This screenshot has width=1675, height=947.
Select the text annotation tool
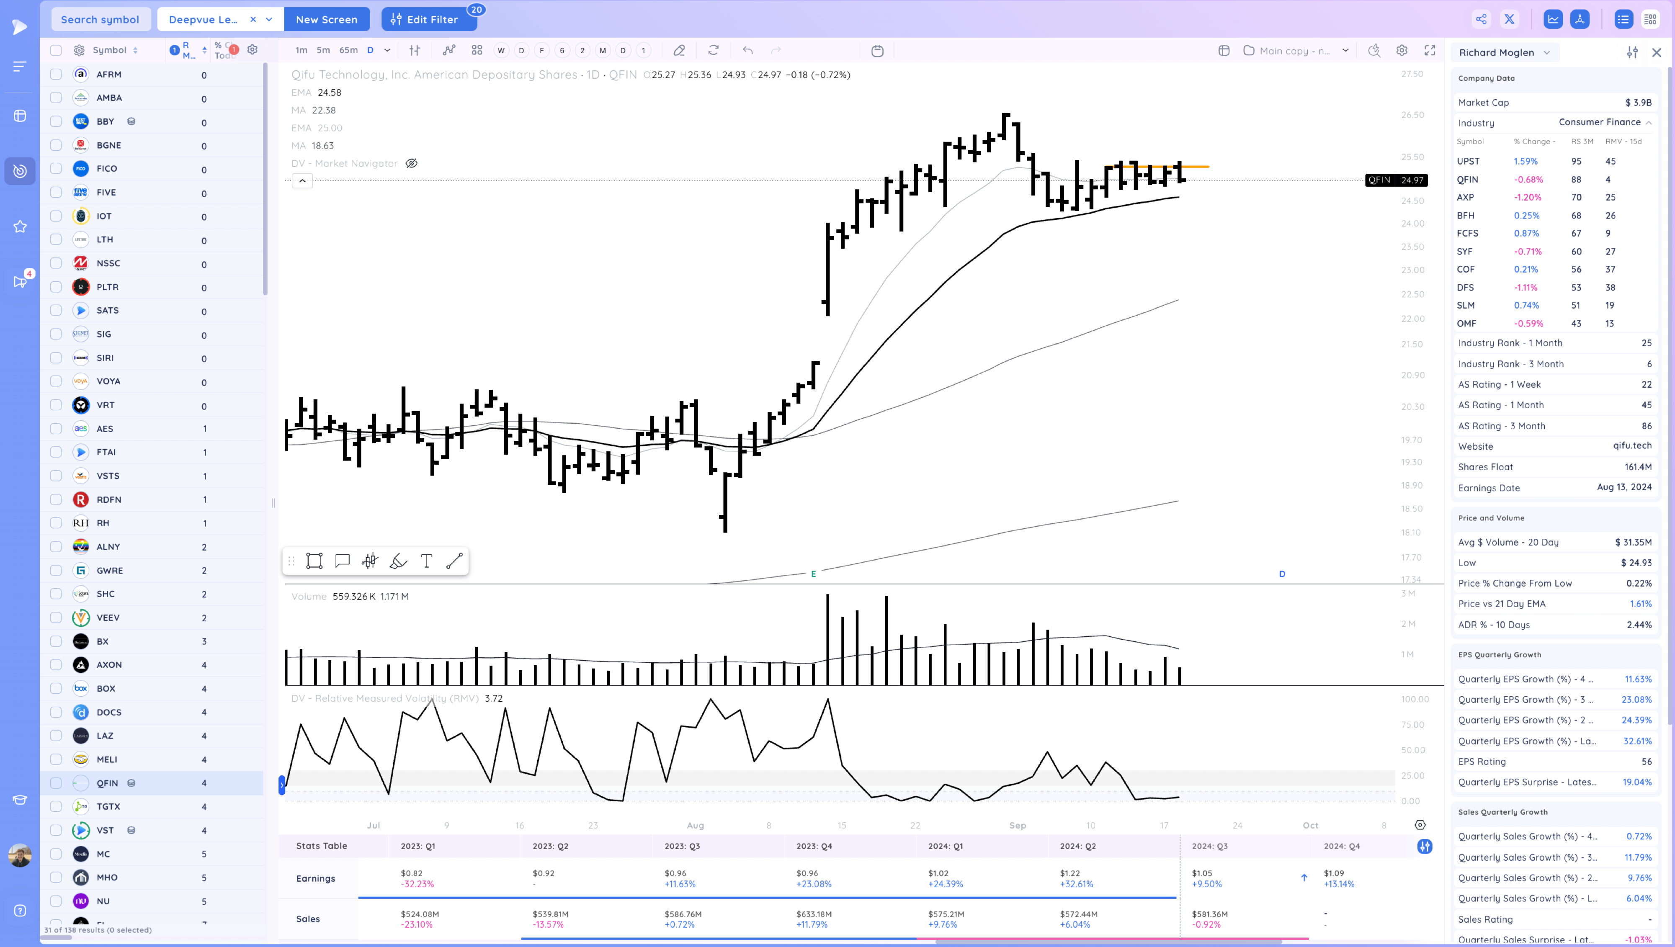pos(427,561)
